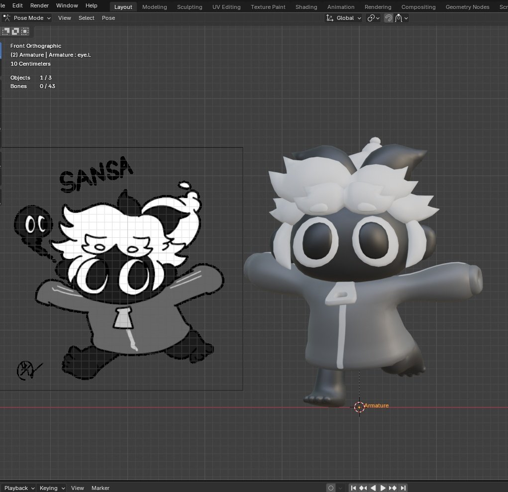
Task: Open the timeline Marker menu
Action: click(101, 488)
